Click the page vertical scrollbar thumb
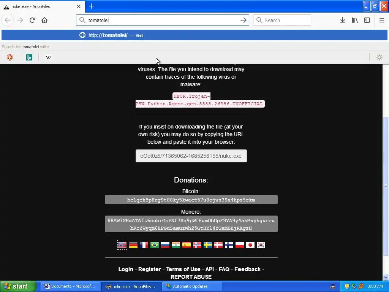Screen dimensions: 389x292 click(386, 186)
